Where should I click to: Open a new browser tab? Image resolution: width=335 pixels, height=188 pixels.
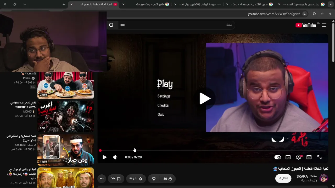64,4
